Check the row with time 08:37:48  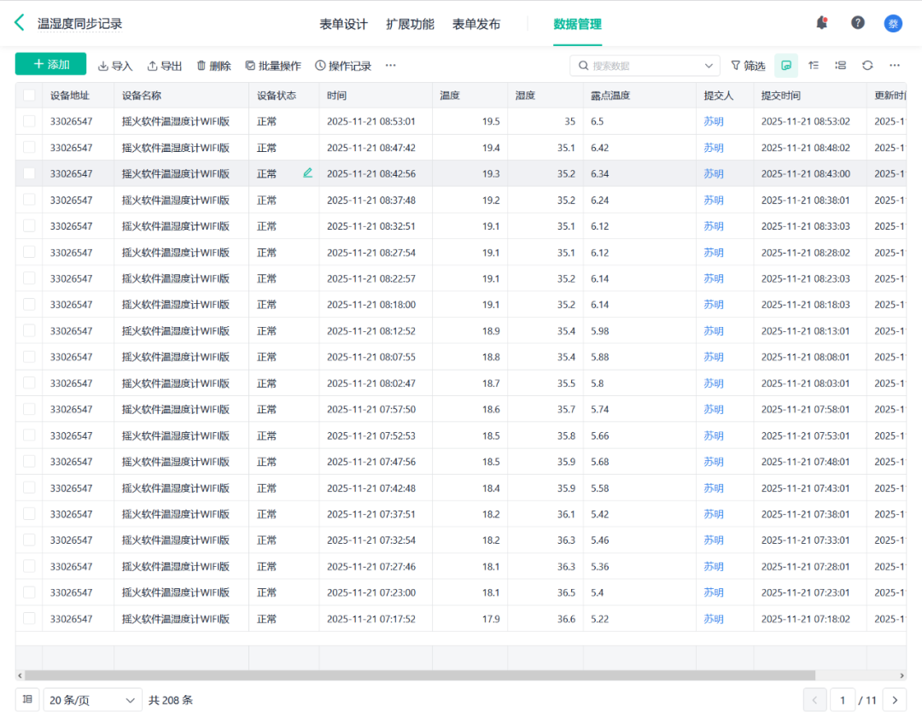(x=29, y=200)
